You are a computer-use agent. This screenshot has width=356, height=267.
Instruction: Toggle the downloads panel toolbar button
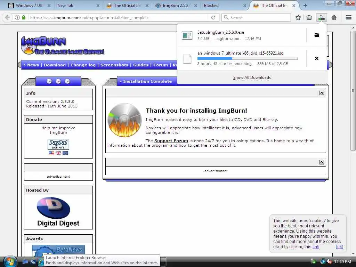(322, 17)
